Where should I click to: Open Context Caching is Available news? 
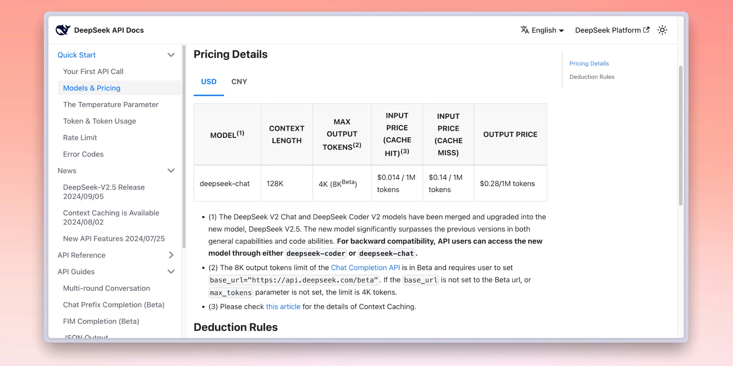[111, 217]
